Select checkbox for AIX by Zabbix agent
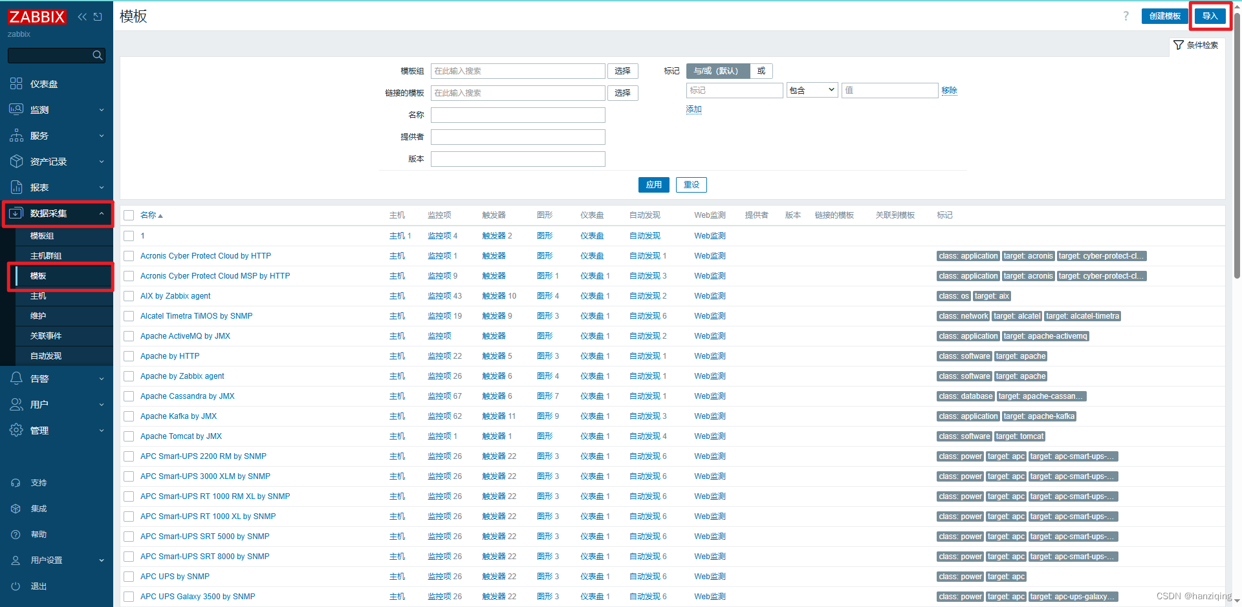 tap(129, 296)
